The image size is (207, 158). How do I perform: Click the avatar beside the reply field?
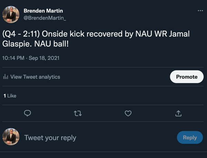pos(11,137)
